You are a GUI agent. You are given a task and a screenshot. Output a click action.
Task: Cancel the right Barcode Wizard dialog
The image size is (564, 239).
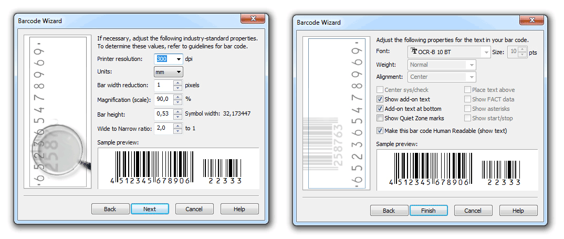coord(473,211)
